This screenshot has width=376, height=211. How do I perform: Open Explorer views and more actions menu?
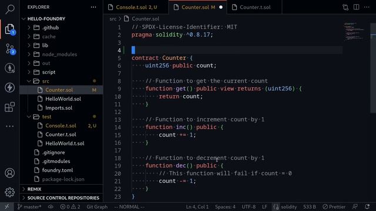pos(93,7)
